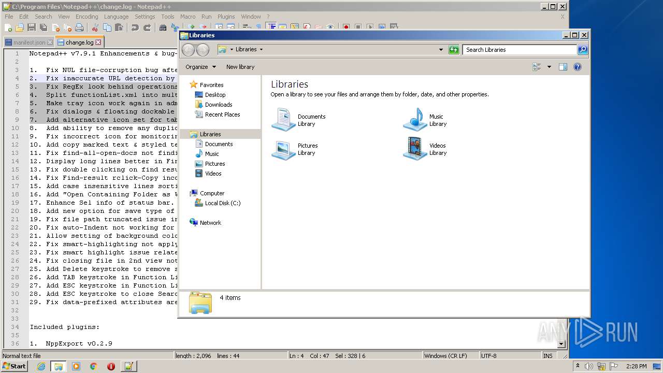
Task: Click the green refresh button beside address bar
Action: tap(454, 50)
